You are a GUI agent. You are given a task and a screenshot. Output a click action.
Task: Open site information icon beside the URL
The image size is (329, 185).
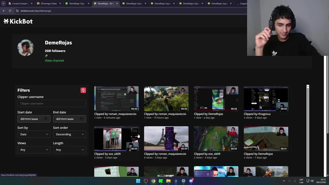click(17, 11)
